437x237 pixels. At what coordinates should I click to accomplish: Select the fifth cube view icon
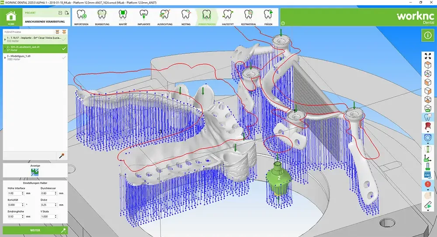point(428,100)
